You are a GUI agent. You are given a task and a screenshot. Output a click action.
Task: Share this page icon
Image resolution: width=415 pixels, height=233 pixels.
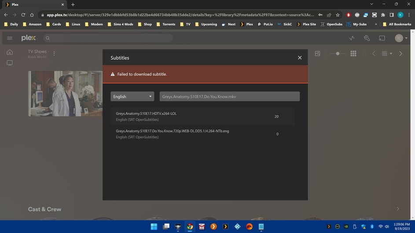pos(329,15)
